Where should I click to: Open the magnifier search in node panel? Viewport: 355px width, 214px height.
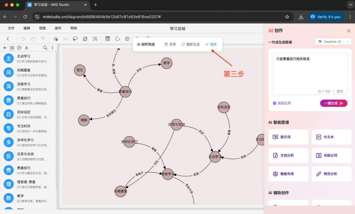pos(45,48)
